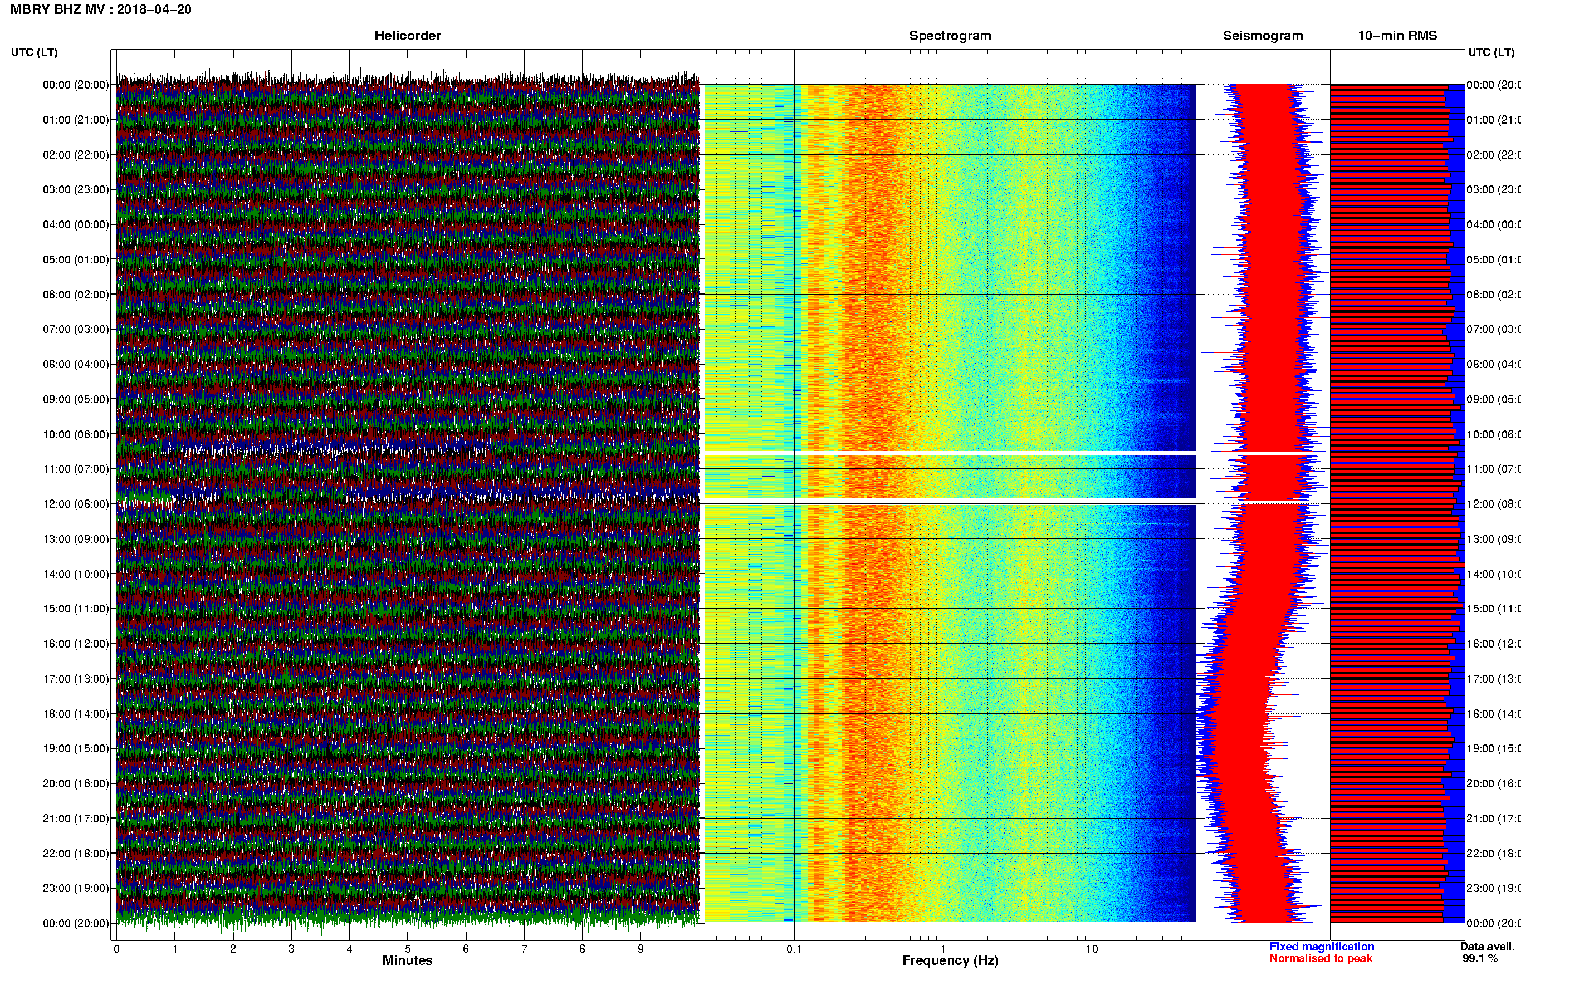Click the Fixed magnification legend text
1584x990 pixels.
(x=1322, y=947)
